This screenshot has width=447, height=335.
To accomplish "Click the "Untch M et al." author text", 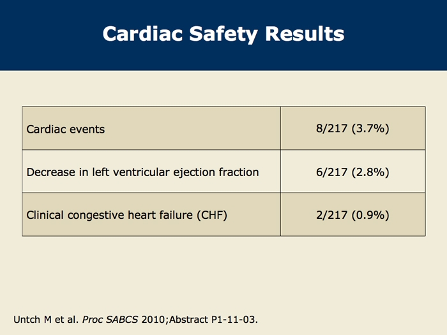I will pos(45,318).
